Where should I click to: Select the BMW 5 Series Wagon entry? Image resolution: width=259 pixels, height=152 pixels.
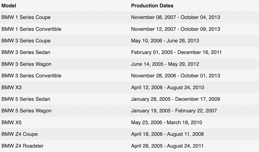pos(26,111)
